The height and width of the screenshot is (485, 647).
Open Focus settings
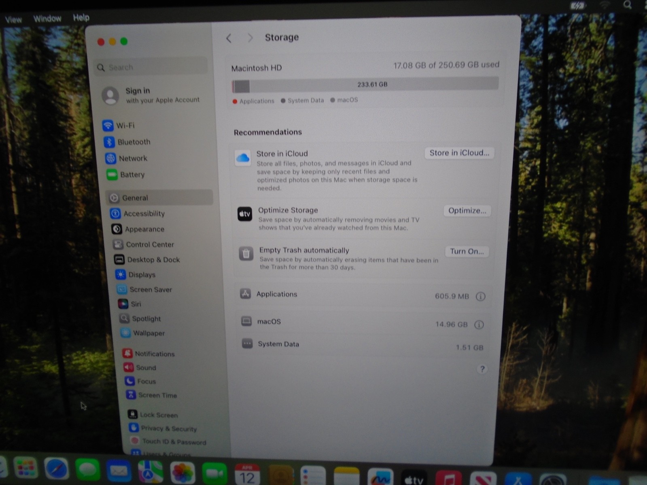pyautogui.click(x=140, y=381)
